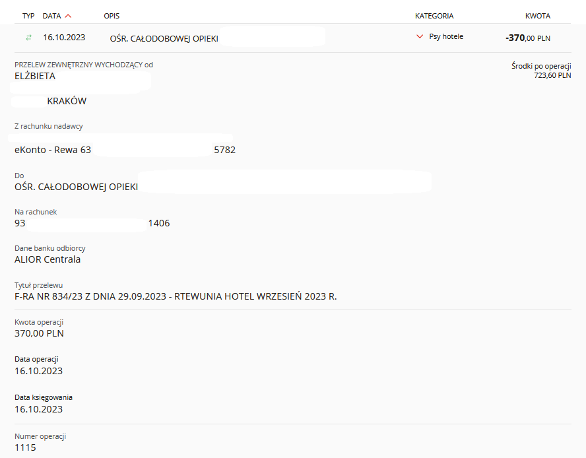
Task: Click the Kwota operacji label
Action: 39,322
